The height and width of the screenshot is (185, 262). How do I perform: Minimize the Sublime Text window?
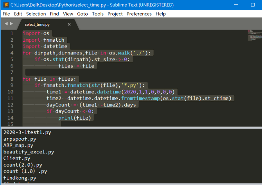coord(236,5)
